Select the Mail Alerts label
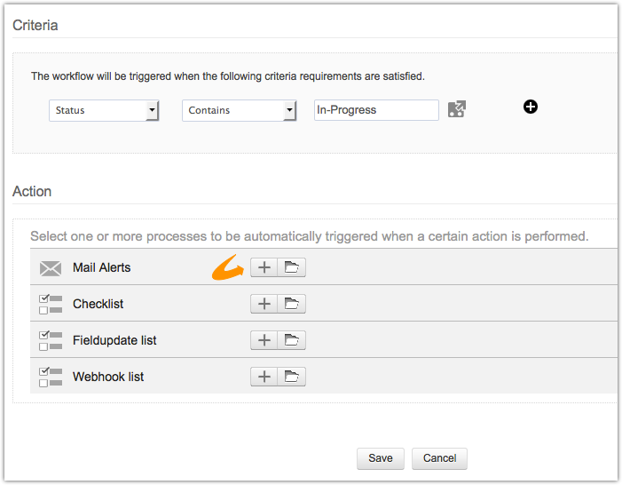 pos(101,267)
